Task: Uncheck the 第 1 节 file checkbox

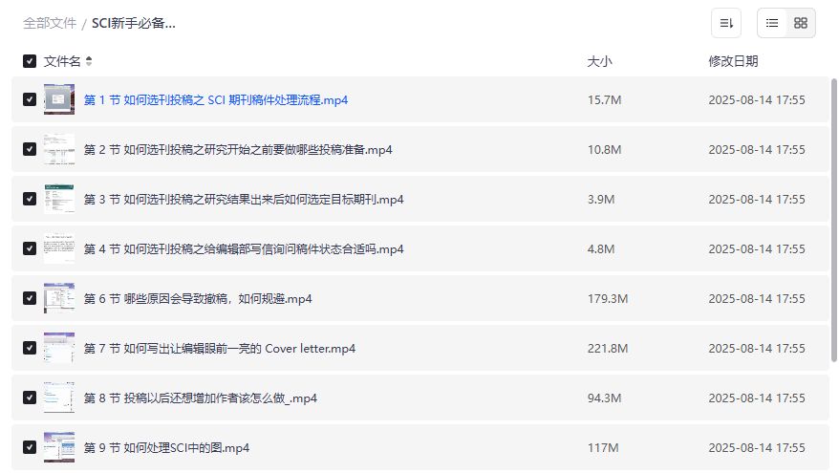Action: (30, 99)
